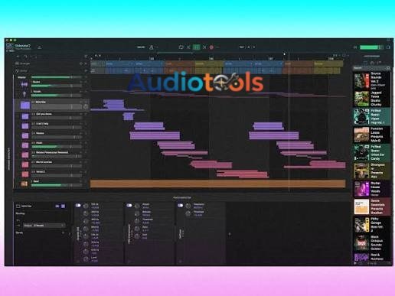The image size is (395, 296).
Task: Click the speaker icon beside the master meter
Action: 355,47
